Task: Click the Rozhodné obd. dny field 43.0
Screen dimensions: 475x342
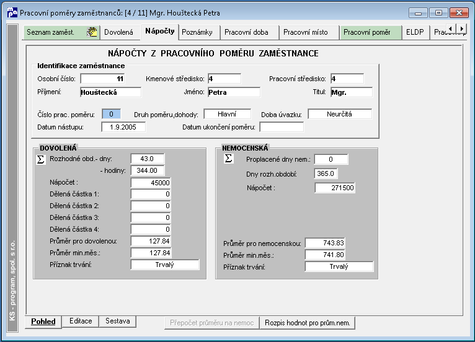Action: point(148,159)
